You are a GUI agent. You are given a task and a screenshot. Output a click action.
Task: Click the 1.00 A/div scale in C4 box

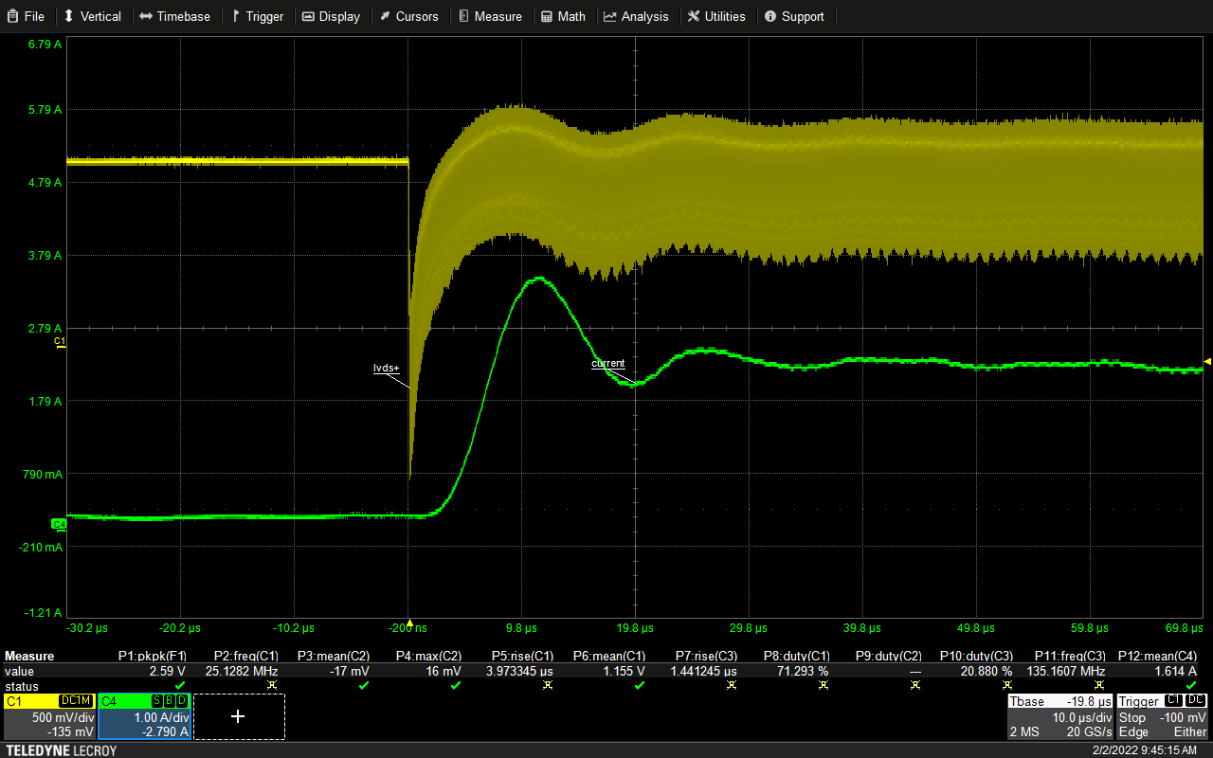[x=159, y=717]
